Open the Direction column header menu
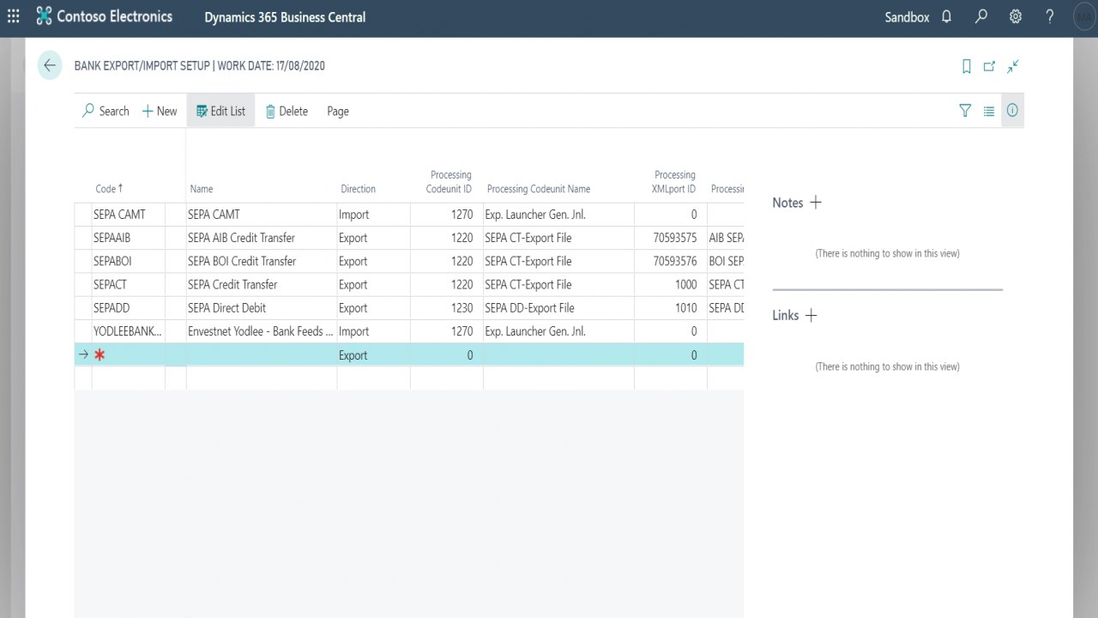Screen dimensions: 1098x618 point(359,189)
